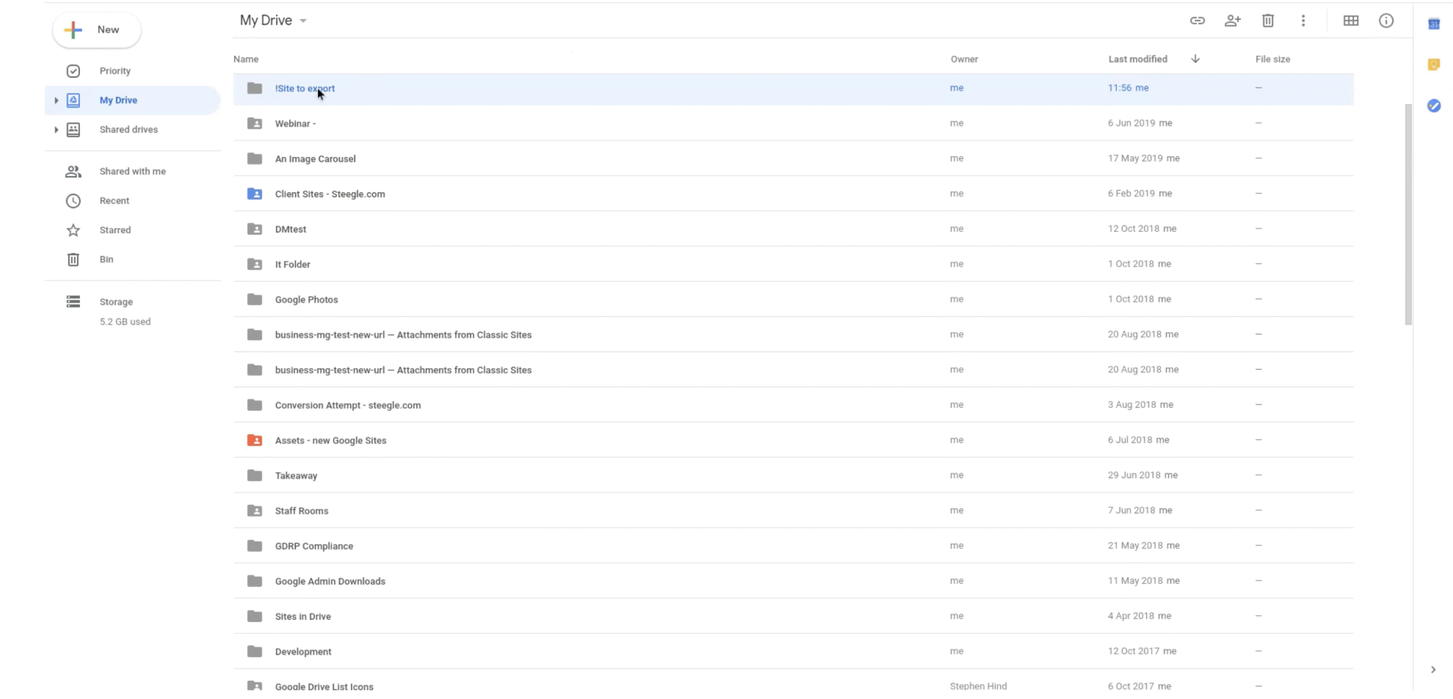Select the Client Sites - Steegle.com folder
The image size is (1453, 699).
[330, 194]
